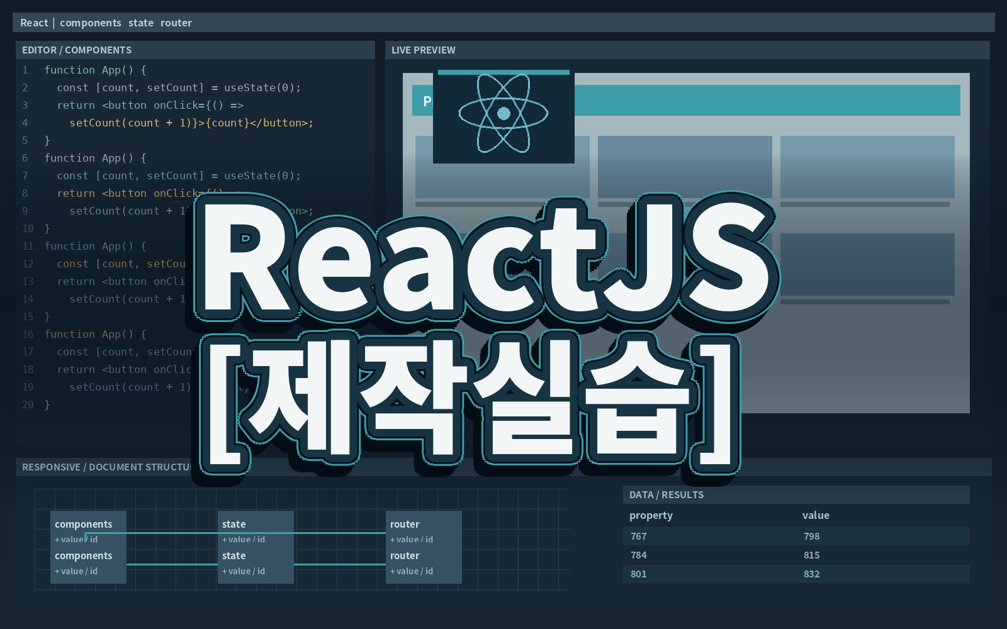Click line number 1 in editor gutter

[25, 70]
